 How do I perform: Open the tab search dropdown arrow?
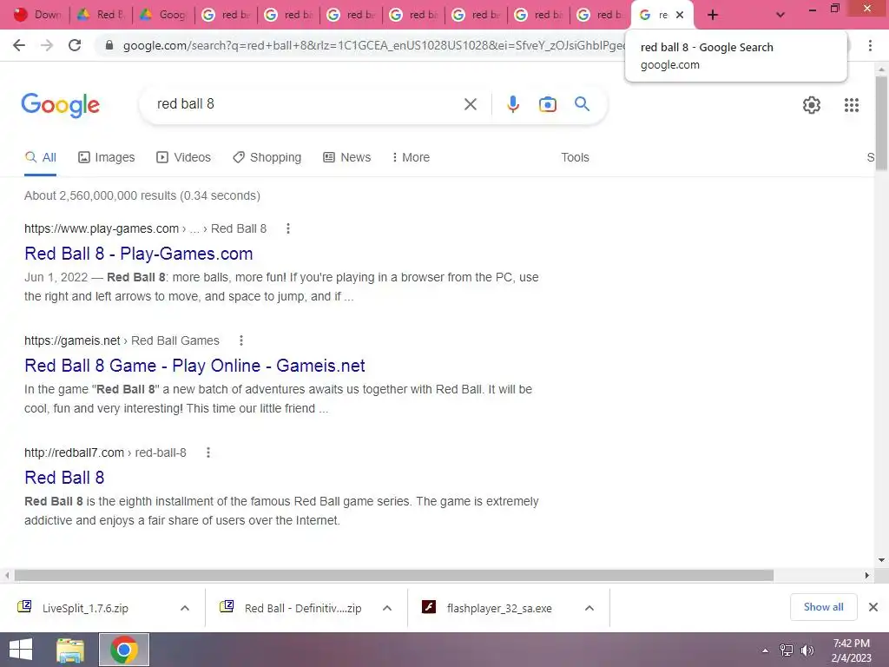coord(780,16)
